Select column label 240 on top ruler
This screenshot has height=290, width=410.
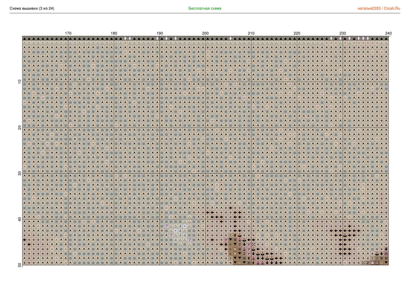(x=388, y=33)
